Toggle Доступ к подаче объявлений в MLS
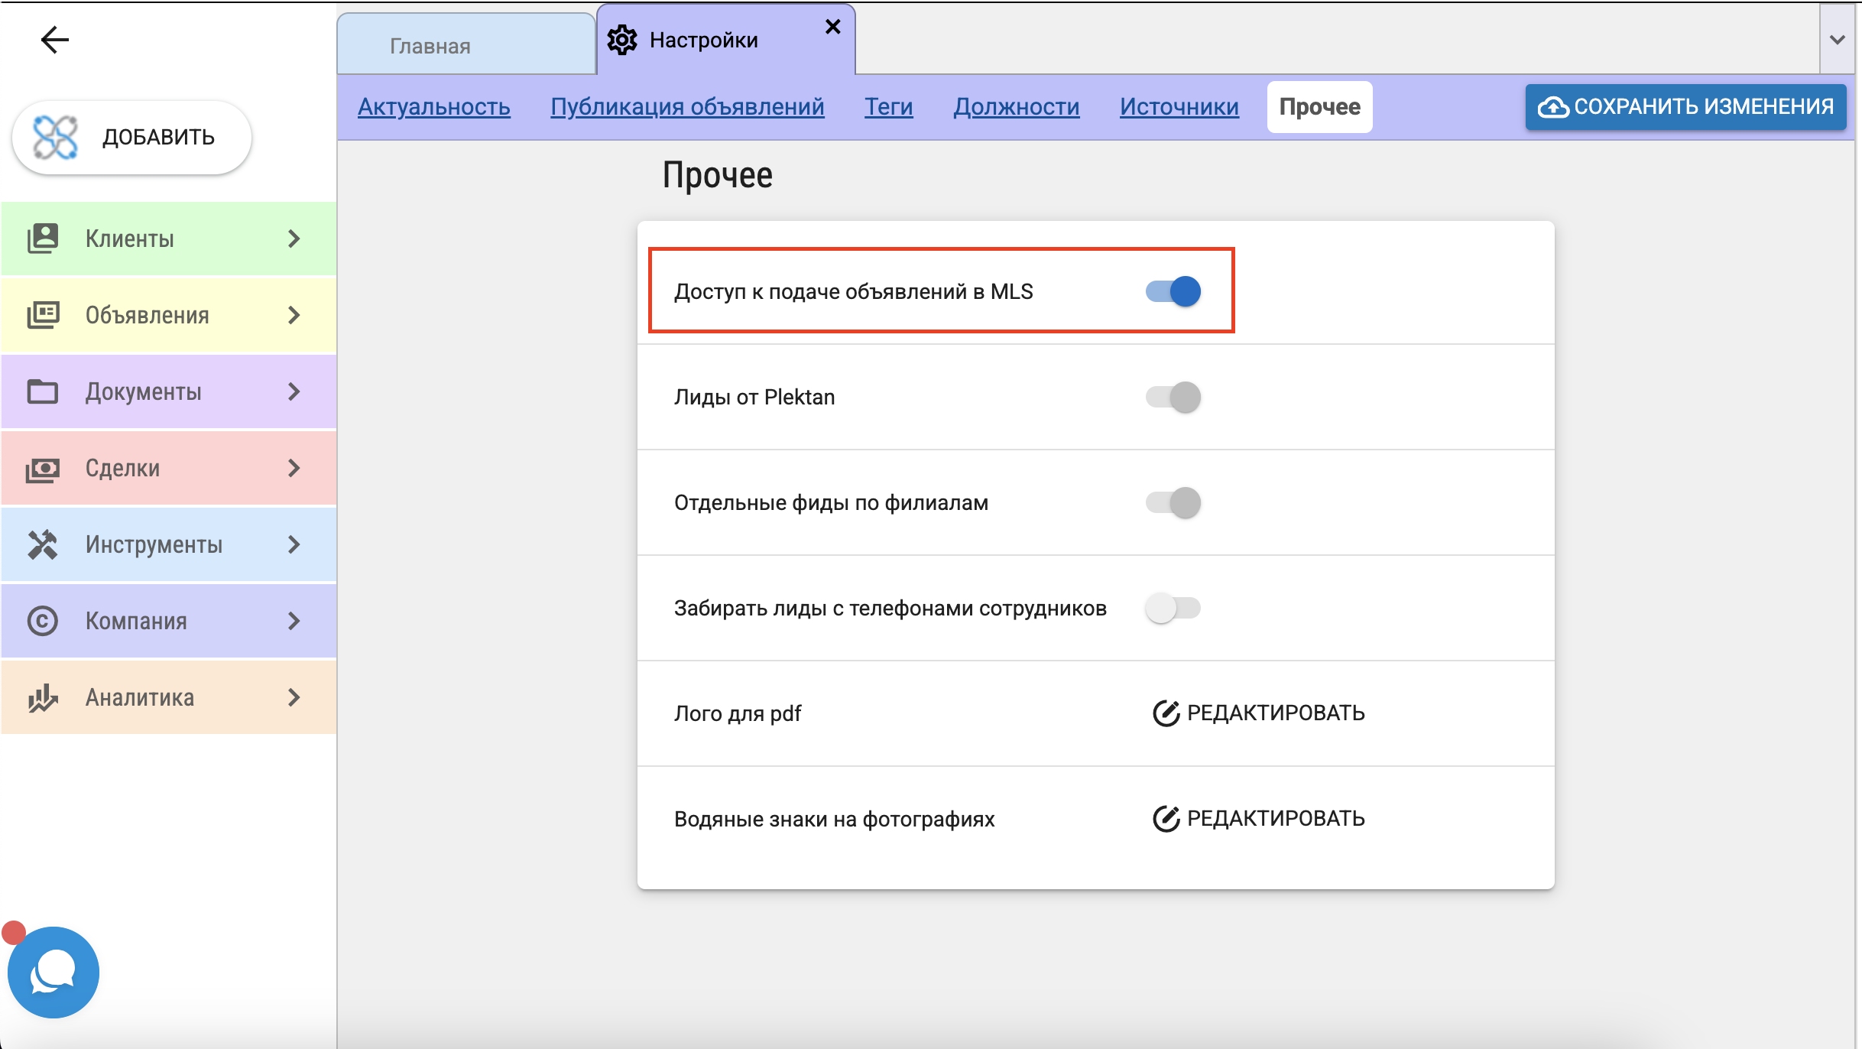 point(1173,291)
